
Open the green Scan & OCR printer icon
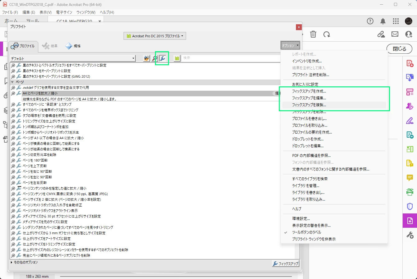click(410, 192)
